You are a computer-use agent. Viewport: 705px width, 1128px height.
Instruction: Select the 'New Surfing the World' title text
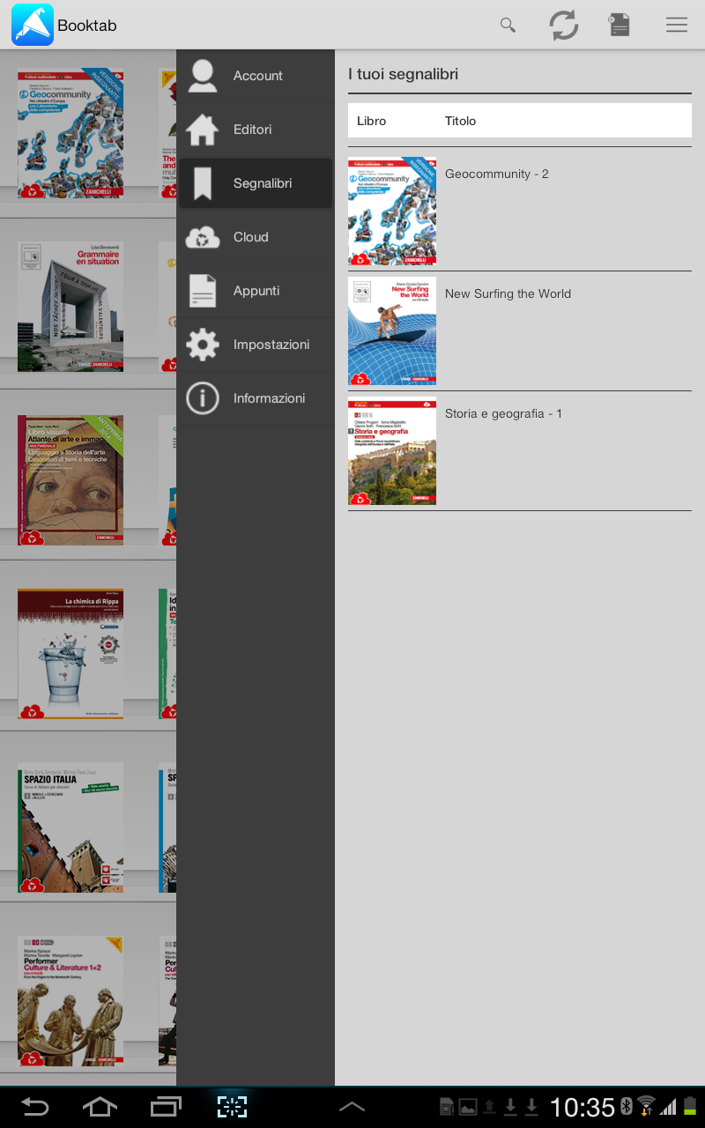click(x=508, y=294)
